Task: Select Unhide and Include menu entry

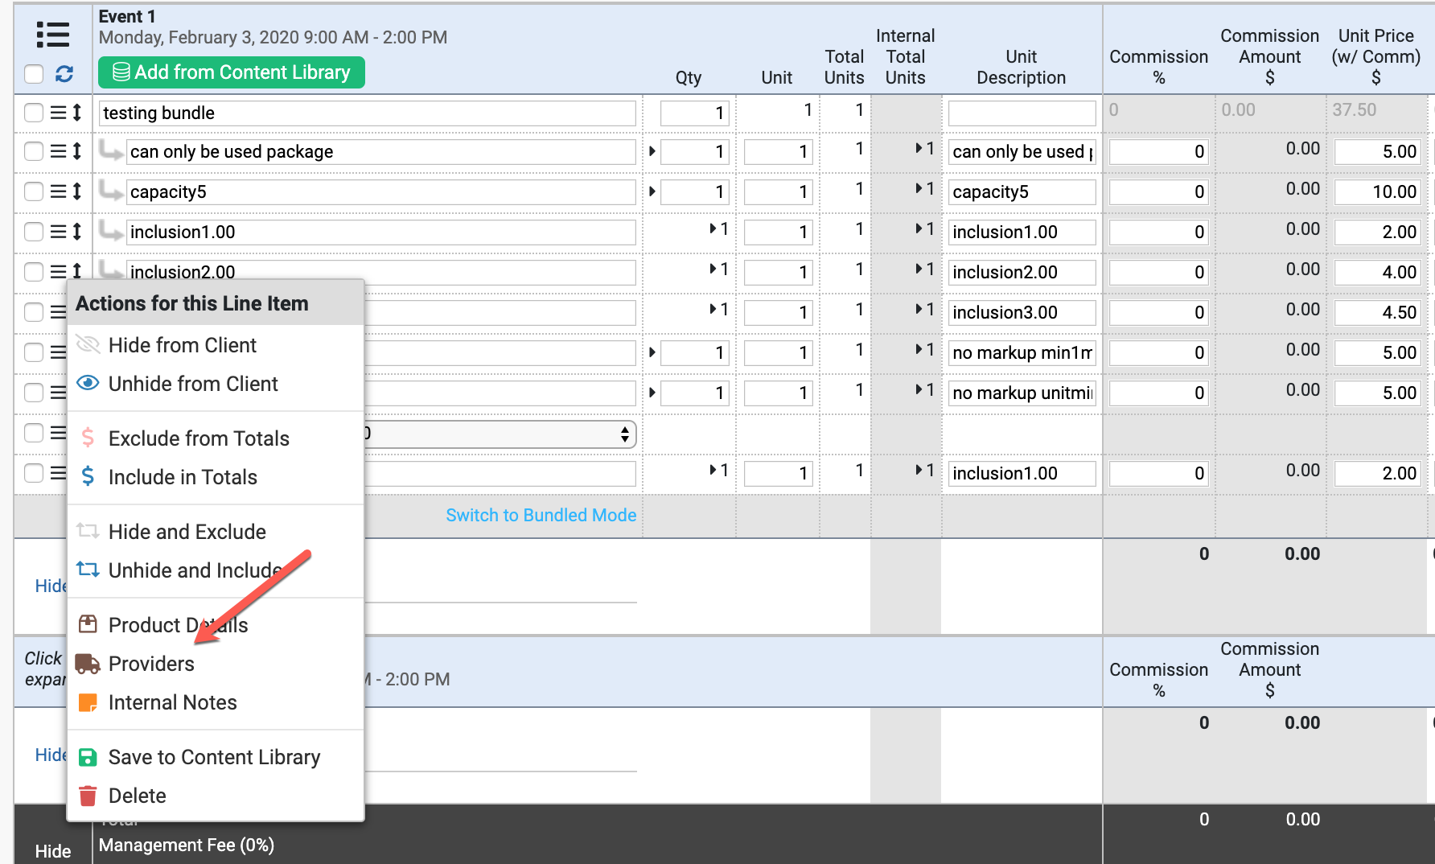Action: (216, 570)
